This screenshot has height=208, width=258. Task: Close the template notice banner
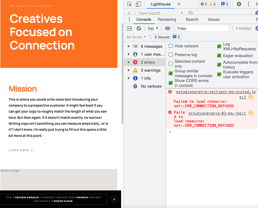(x=114, y=199)
